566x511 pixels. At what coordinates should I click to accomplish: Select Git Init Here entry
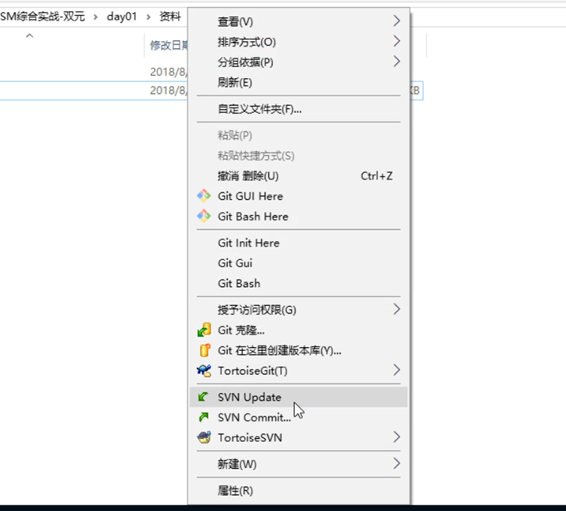[x=298, y=243]
